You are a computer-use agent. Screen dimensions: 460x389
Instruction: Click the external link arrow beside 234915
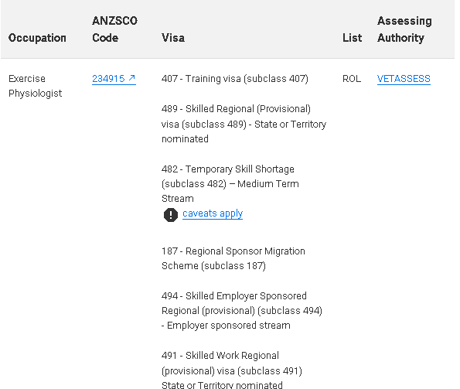[131, 78]
